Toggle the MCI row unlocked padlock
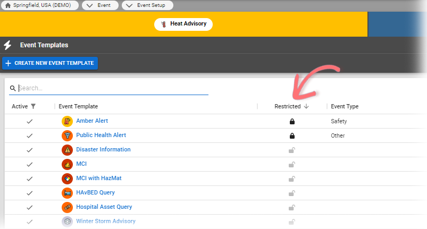 [x=292, y=165]
